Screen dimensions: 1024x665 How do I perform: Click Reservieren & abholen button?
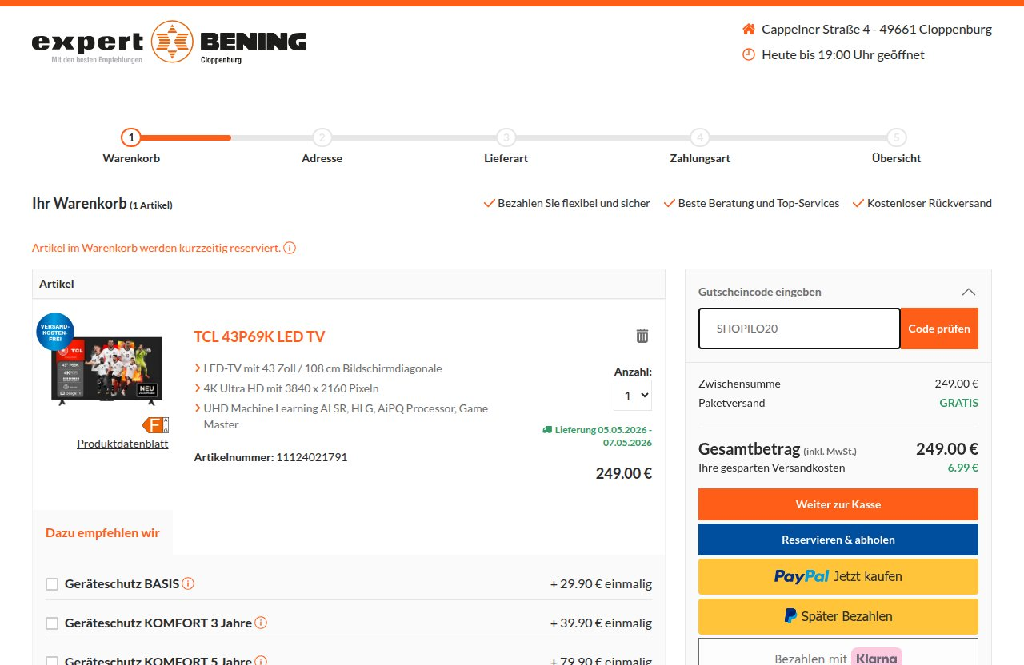[838, 540]
